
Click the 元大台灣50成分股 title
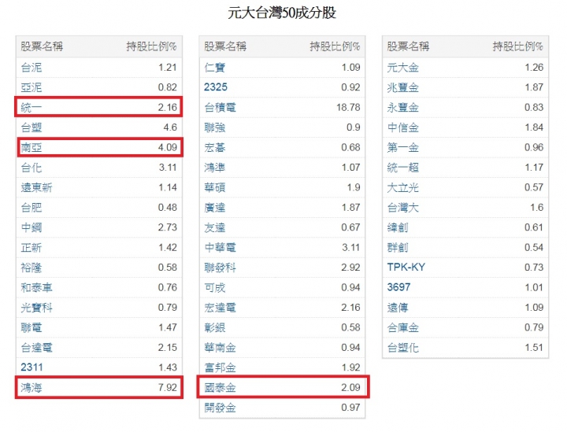282,13
